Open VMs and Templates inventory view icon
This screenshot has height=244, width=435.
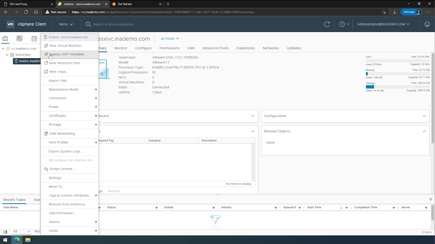coord(20,38)
